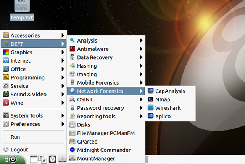Screen dimensions: 245x164
Task: Open the Disks utility
Action: coord(83,125)
